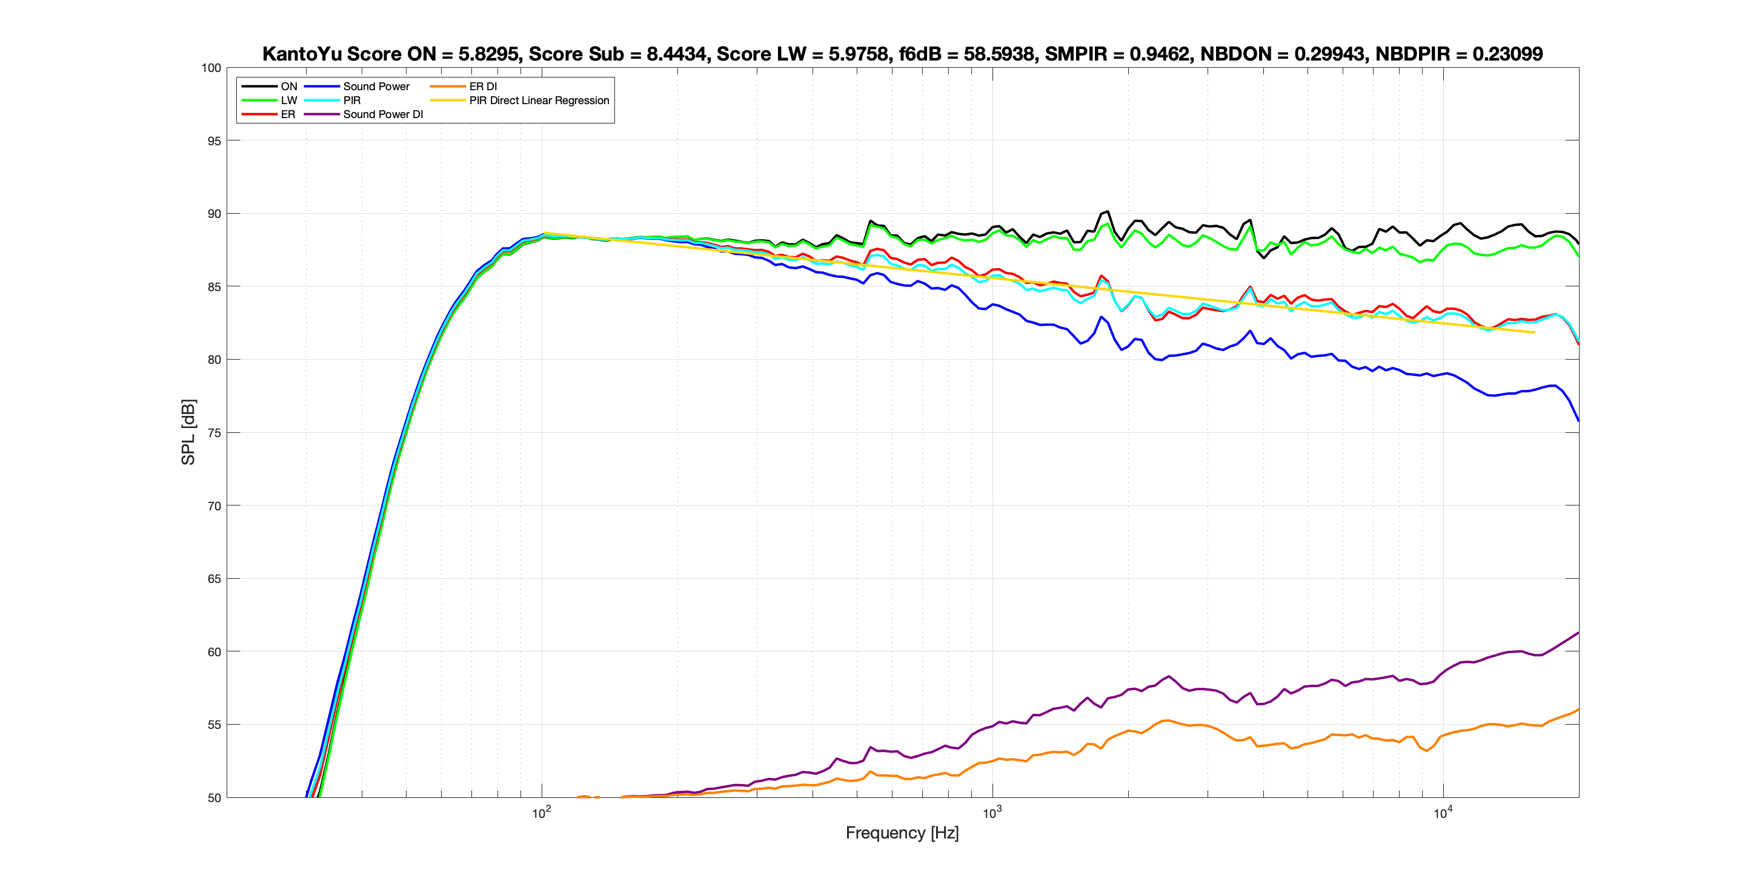
Task: Click the black ON legend line sample
Action: 259,87
